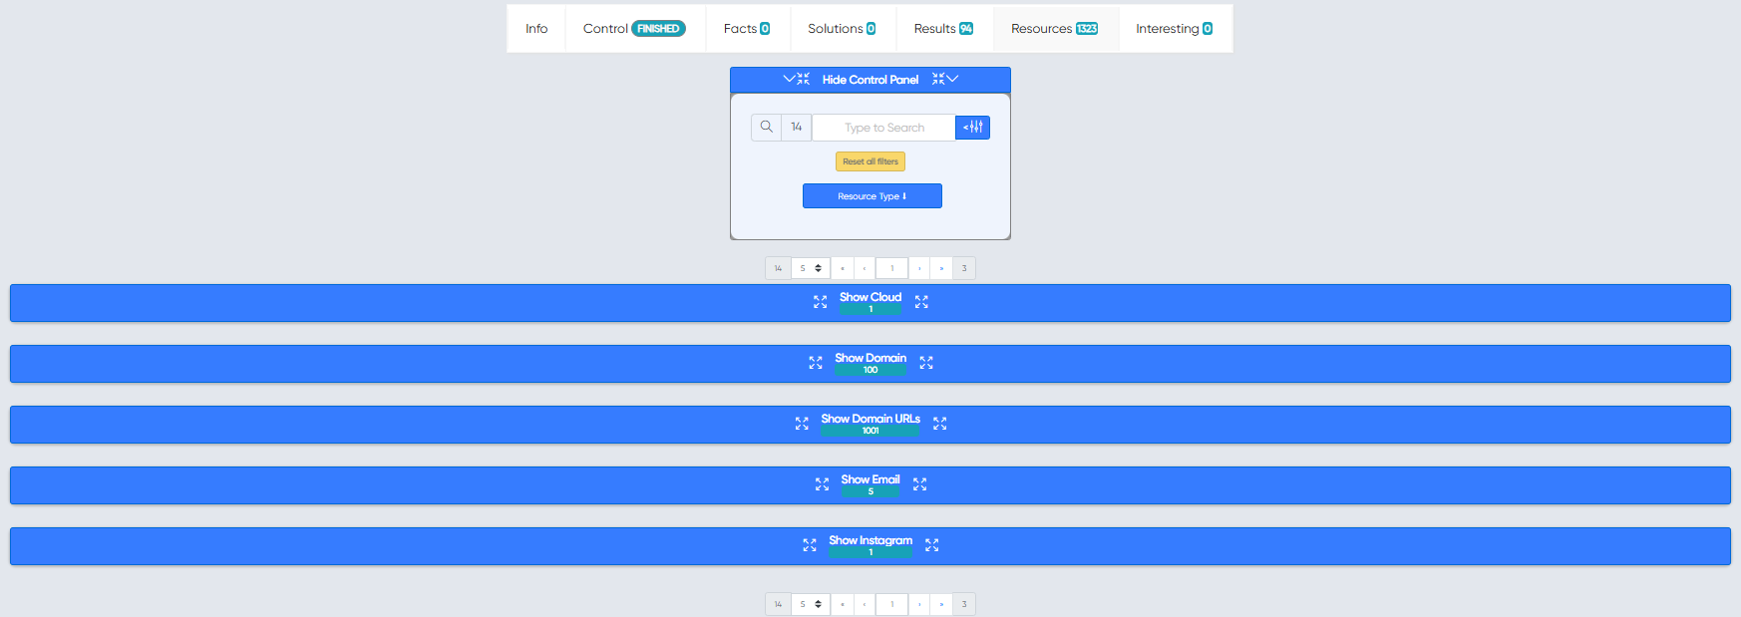The width and height of the screenshot is (1741, 617).
Task: Open the Facts tab
Action: click(747, 29)
